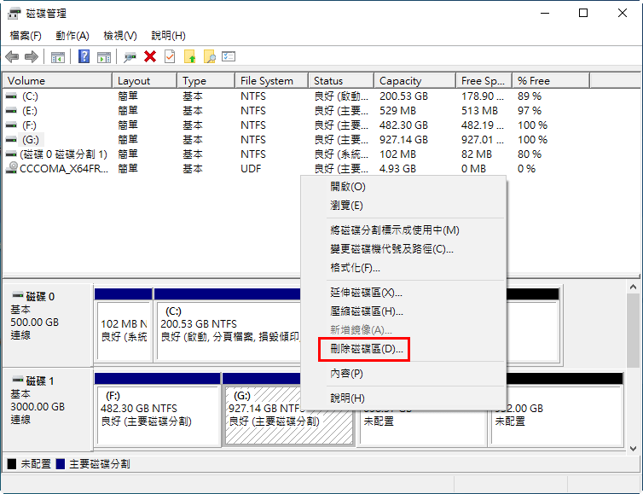Sort by Status column header
This screenshot has width=643, height=494.
[341, 81]
